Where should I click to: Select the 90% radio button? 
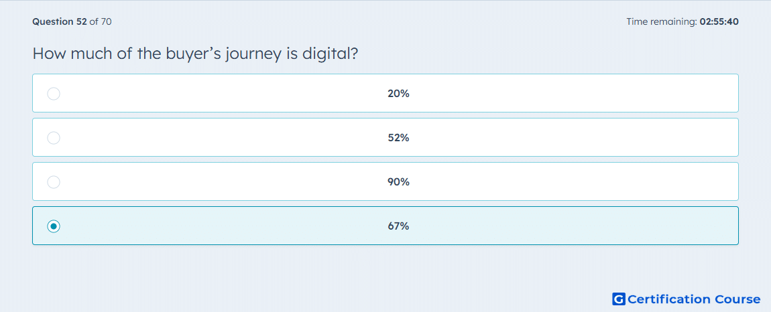(54, 182)
